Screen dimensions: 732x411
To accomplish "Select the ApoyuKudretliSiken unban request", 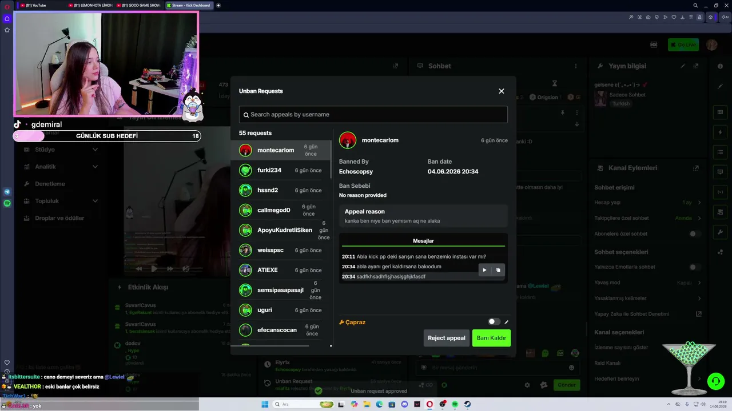I will 280,230.
